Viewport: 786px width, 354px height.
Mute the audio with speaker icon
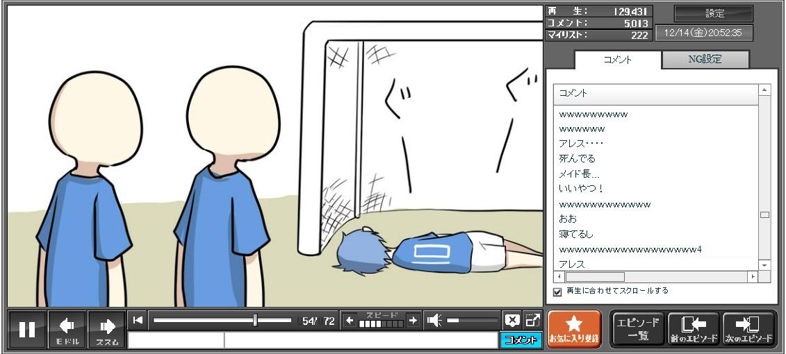pyautogui.click(x=434, y=321)
